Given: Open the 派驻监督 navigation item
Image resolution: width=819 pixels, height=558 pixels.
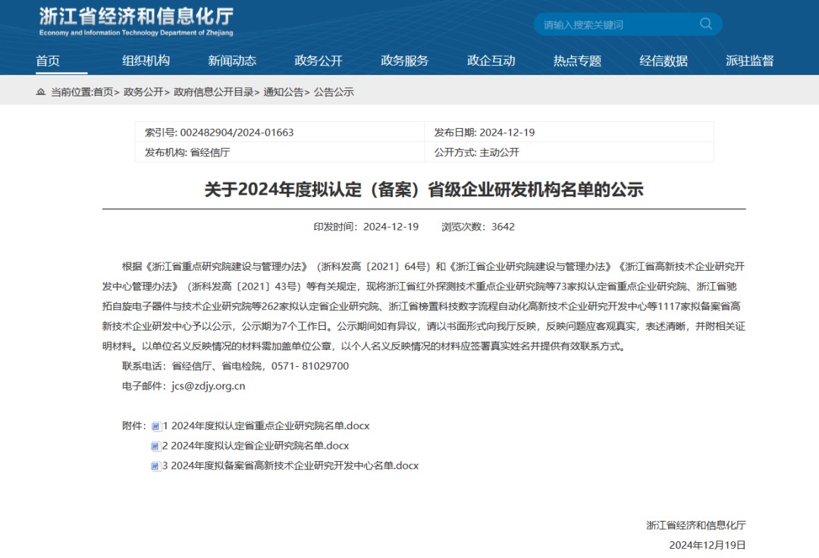Looking at the screenshot, I should tap(749, 61).
